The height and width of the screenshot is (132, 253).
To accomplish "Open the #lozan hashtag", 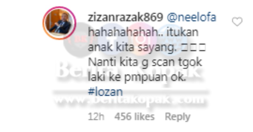I will click(105, 92).
